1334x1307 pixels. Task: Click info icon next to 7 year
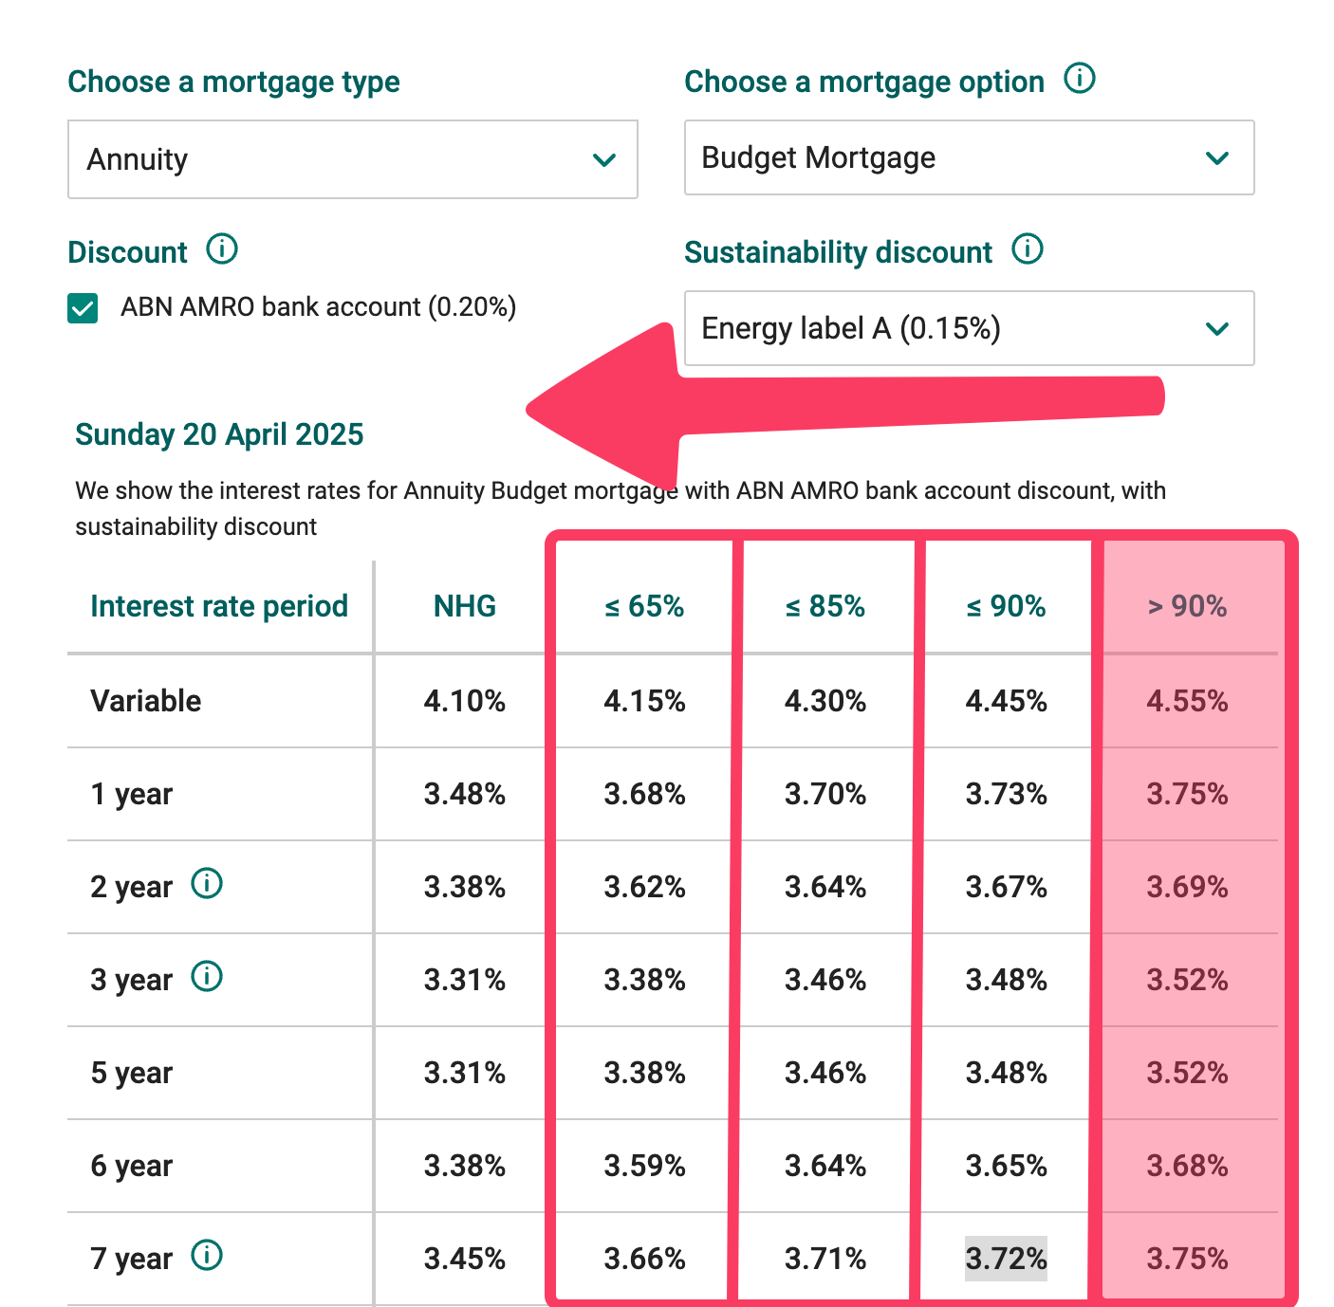[207, 1256]
